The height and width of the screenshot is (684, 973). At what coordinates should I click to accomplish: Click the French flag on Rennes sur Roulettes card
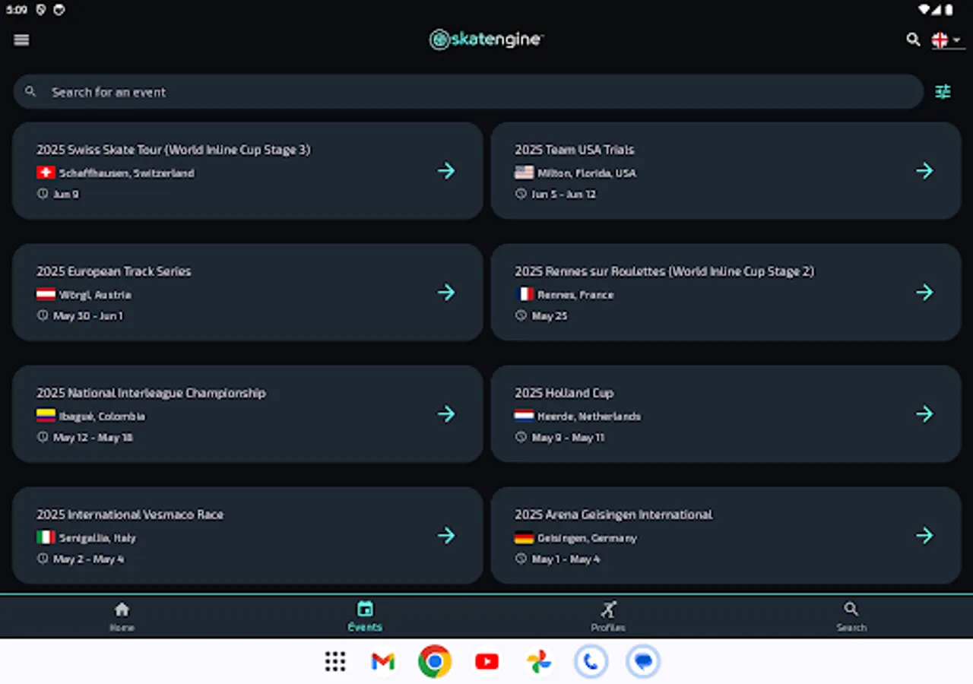coord(525,295)
